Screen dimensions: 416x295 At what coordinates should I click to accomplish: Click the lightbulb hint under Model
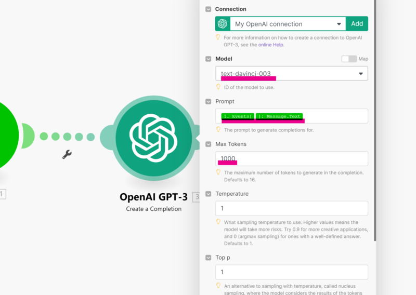(218, 87)
